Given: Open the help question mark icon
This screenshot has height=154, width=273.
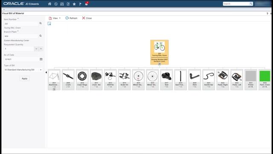Looking at the screenshot, I should (x=267, y=13).
